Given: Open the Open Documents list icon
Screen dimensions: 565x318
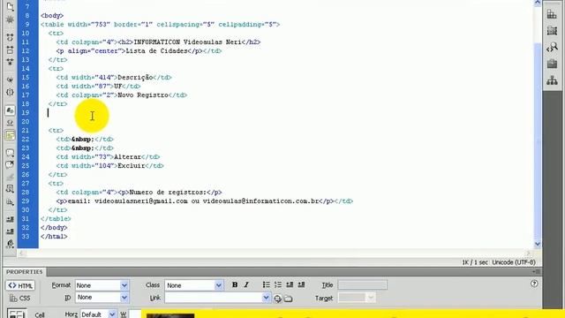Looking at the screenshot, I should 10,6.
